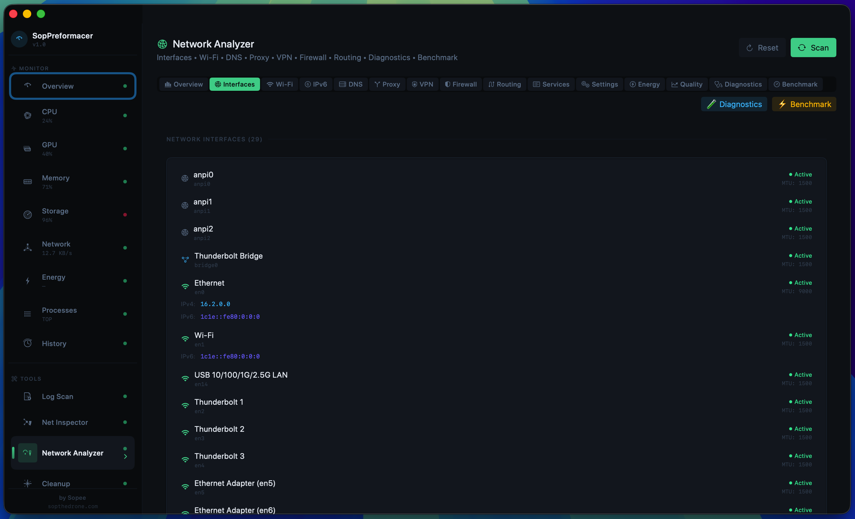Select the CPU monitor in the sidebar
Image resolution: width=855 pixels, height=519 pixels.
pyautogui.click(x=72, y=115)
